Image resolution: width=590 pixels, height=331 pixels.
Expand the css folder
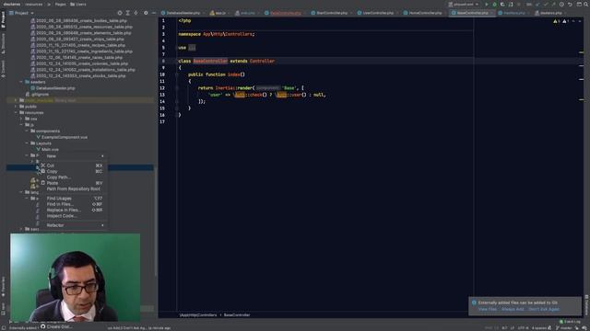pos(21,119)
